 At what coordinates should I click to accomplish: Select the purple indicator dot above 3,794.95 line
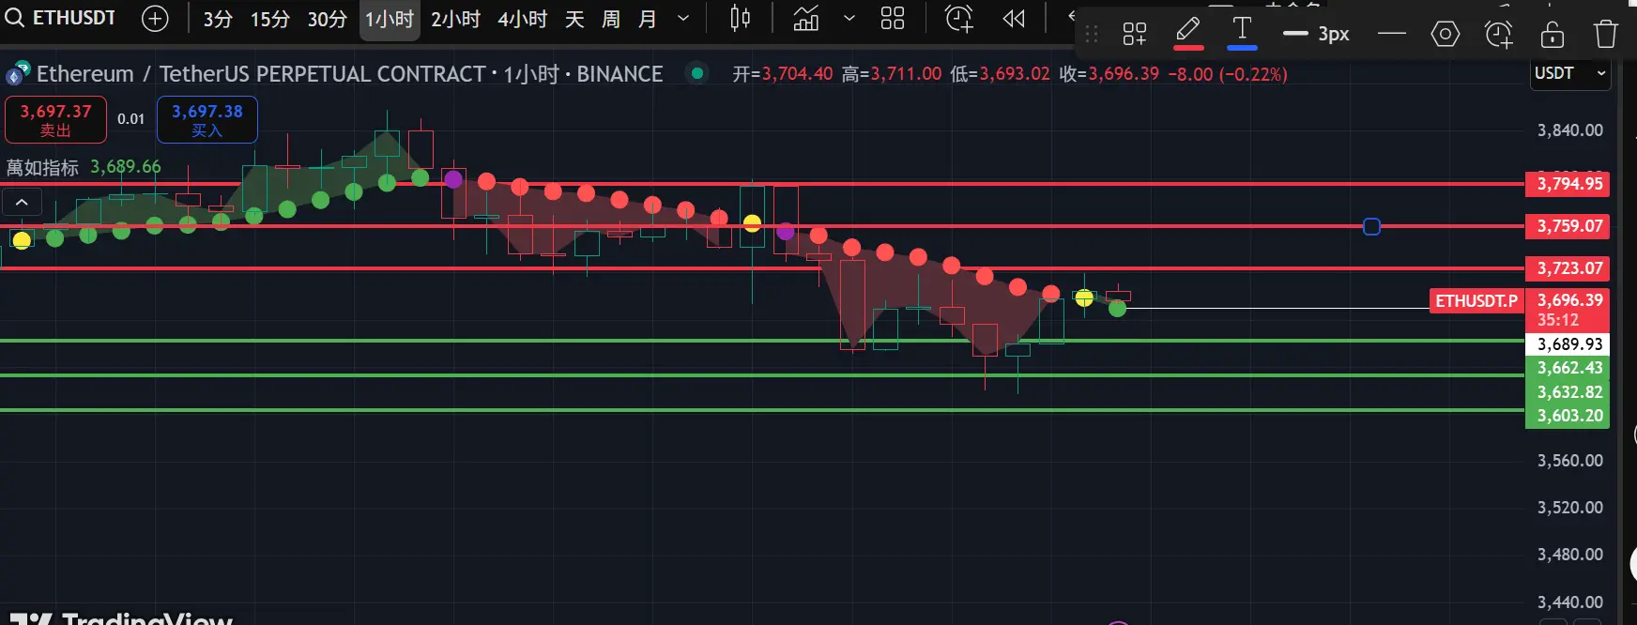(453, 178)
